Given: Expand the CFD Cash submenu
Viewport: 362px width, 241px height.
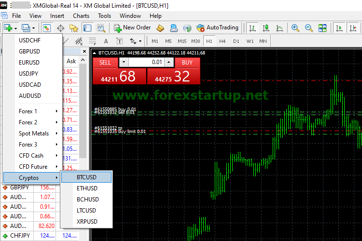Looking at the screenshot, I should [32, 155].
